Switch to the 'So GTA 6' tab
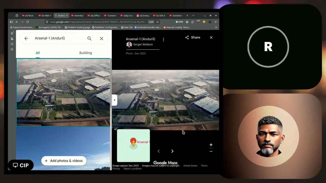The image size is (326, 183). [x=159, y=16]
